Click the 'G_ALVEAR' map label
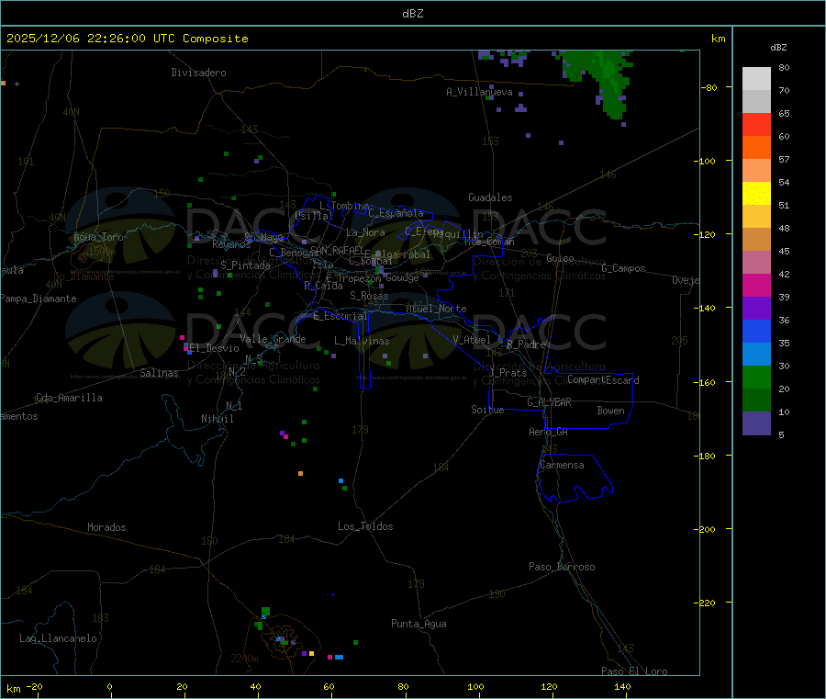The height and width of the screenshot is (699, 826). 550,402
